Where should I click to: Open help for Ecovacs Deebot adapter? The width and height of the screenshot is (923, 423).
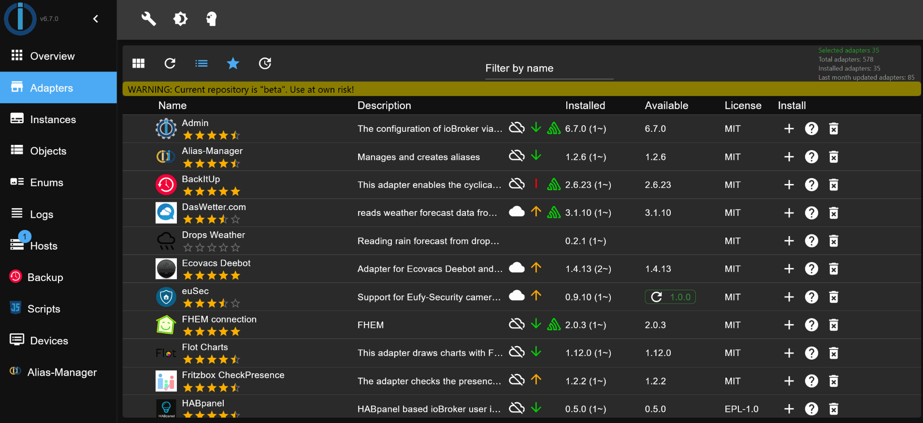click(811, 268)
